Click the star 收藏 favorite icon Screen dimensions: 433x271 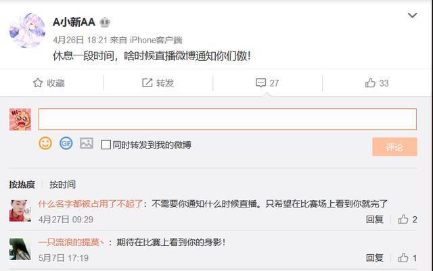point(38,82)
